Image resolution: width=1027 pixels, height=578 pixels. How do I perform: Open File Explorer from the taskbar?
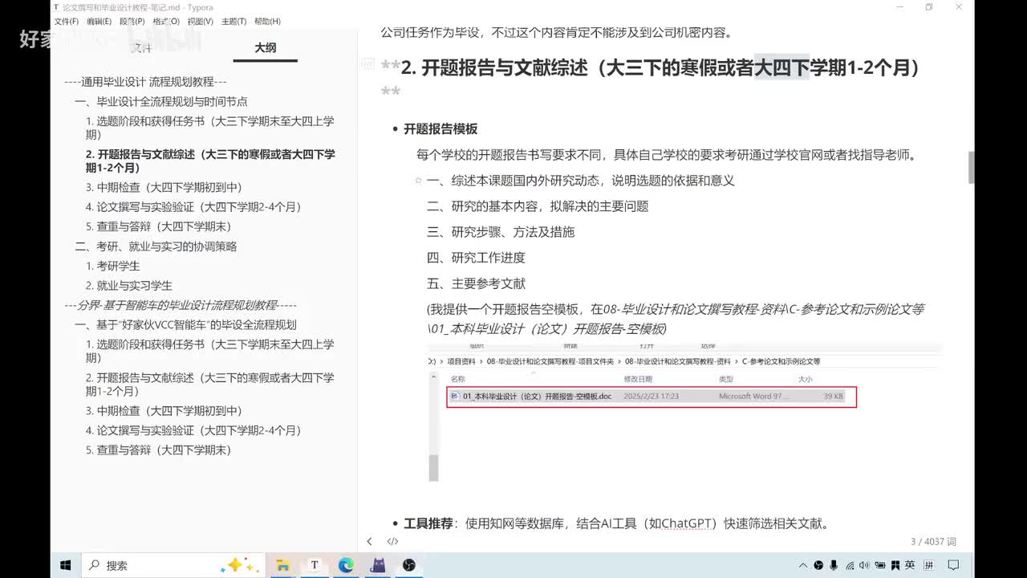[282, 565]
